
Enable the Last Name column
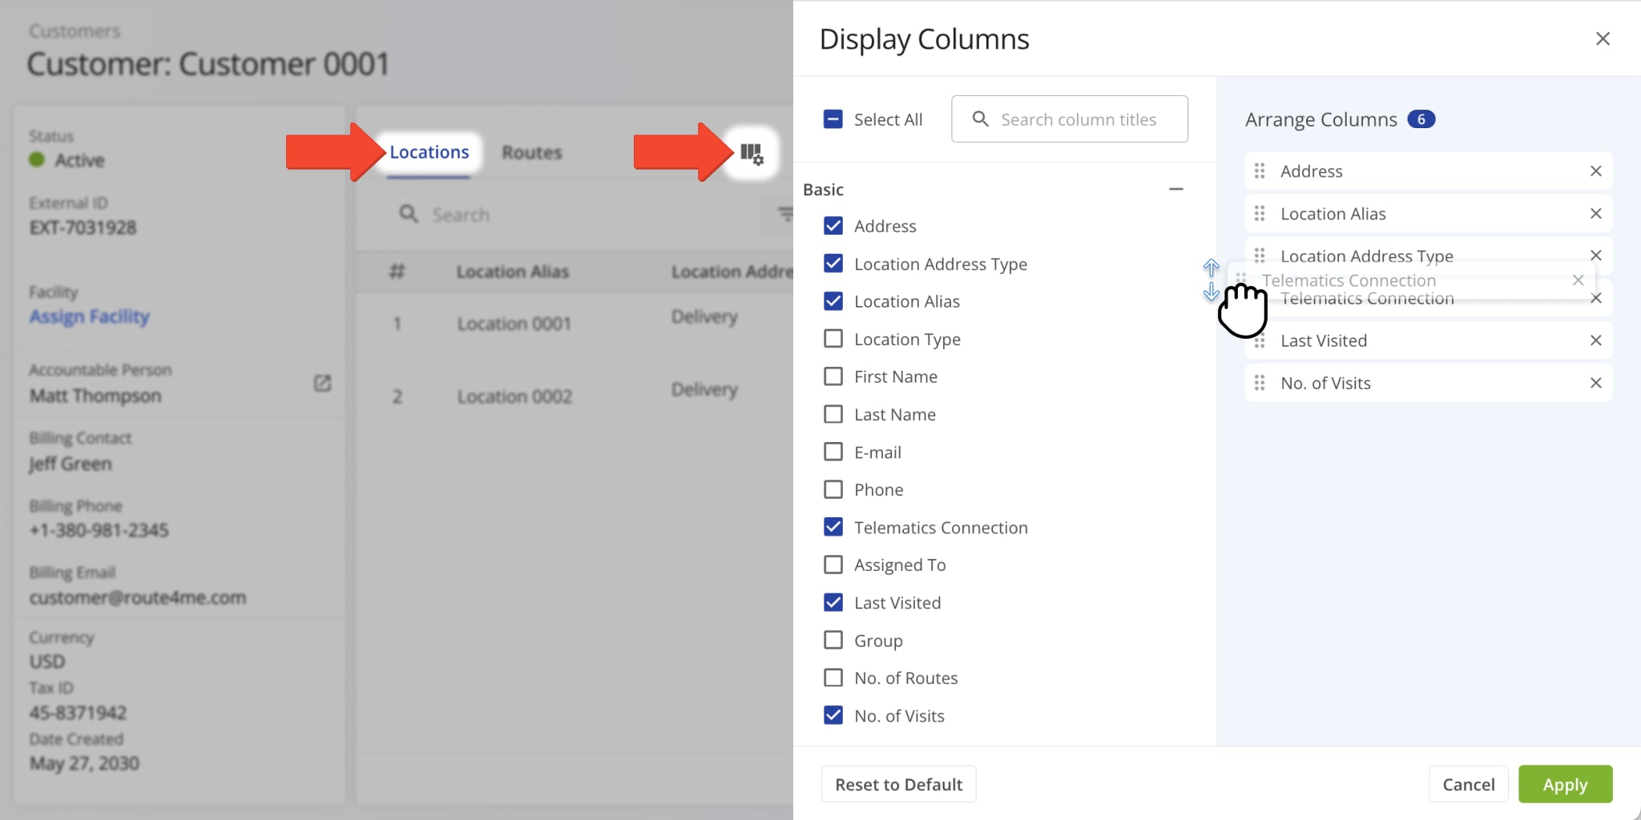(x=833, y=414)
